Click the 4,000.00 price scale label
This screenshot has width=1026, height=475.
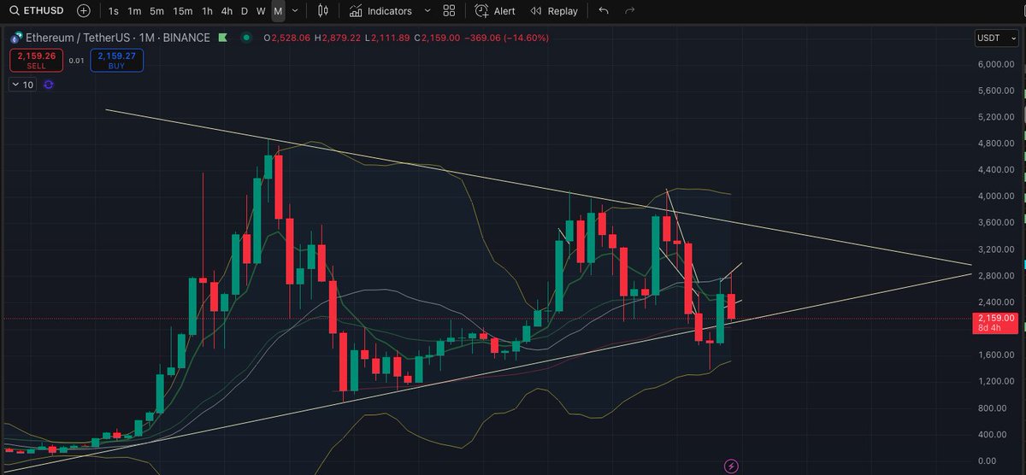click(995, 196)
